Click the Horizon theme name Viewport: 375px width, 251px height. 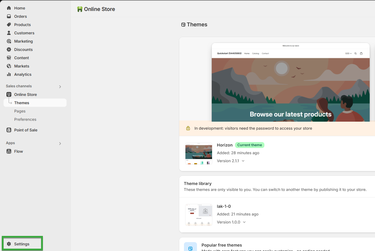click(225, 145)
